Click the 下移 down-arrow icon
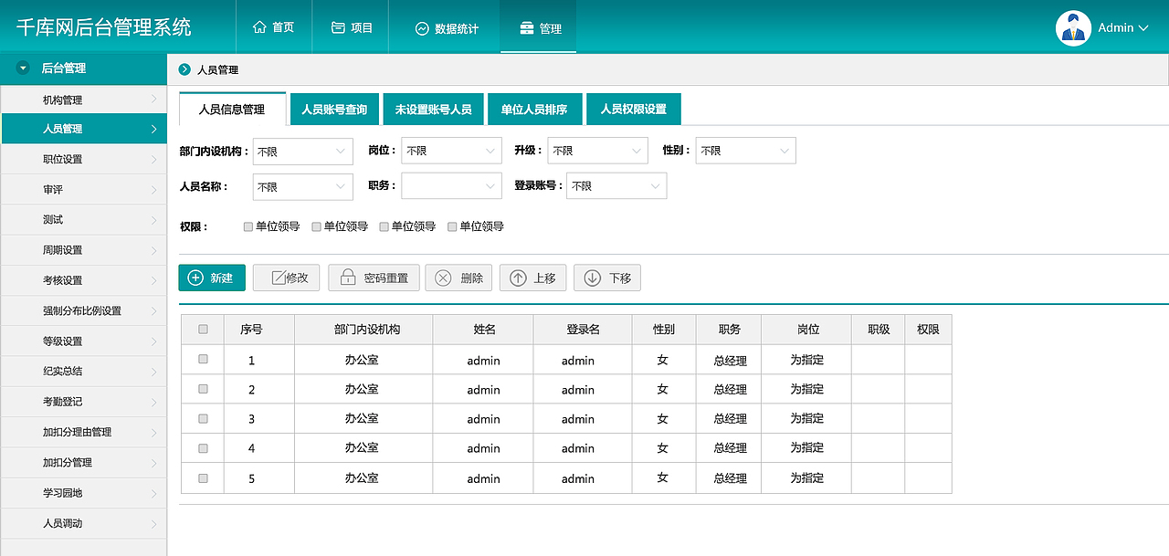This screenshot has width=1169, height=556. 592,278
